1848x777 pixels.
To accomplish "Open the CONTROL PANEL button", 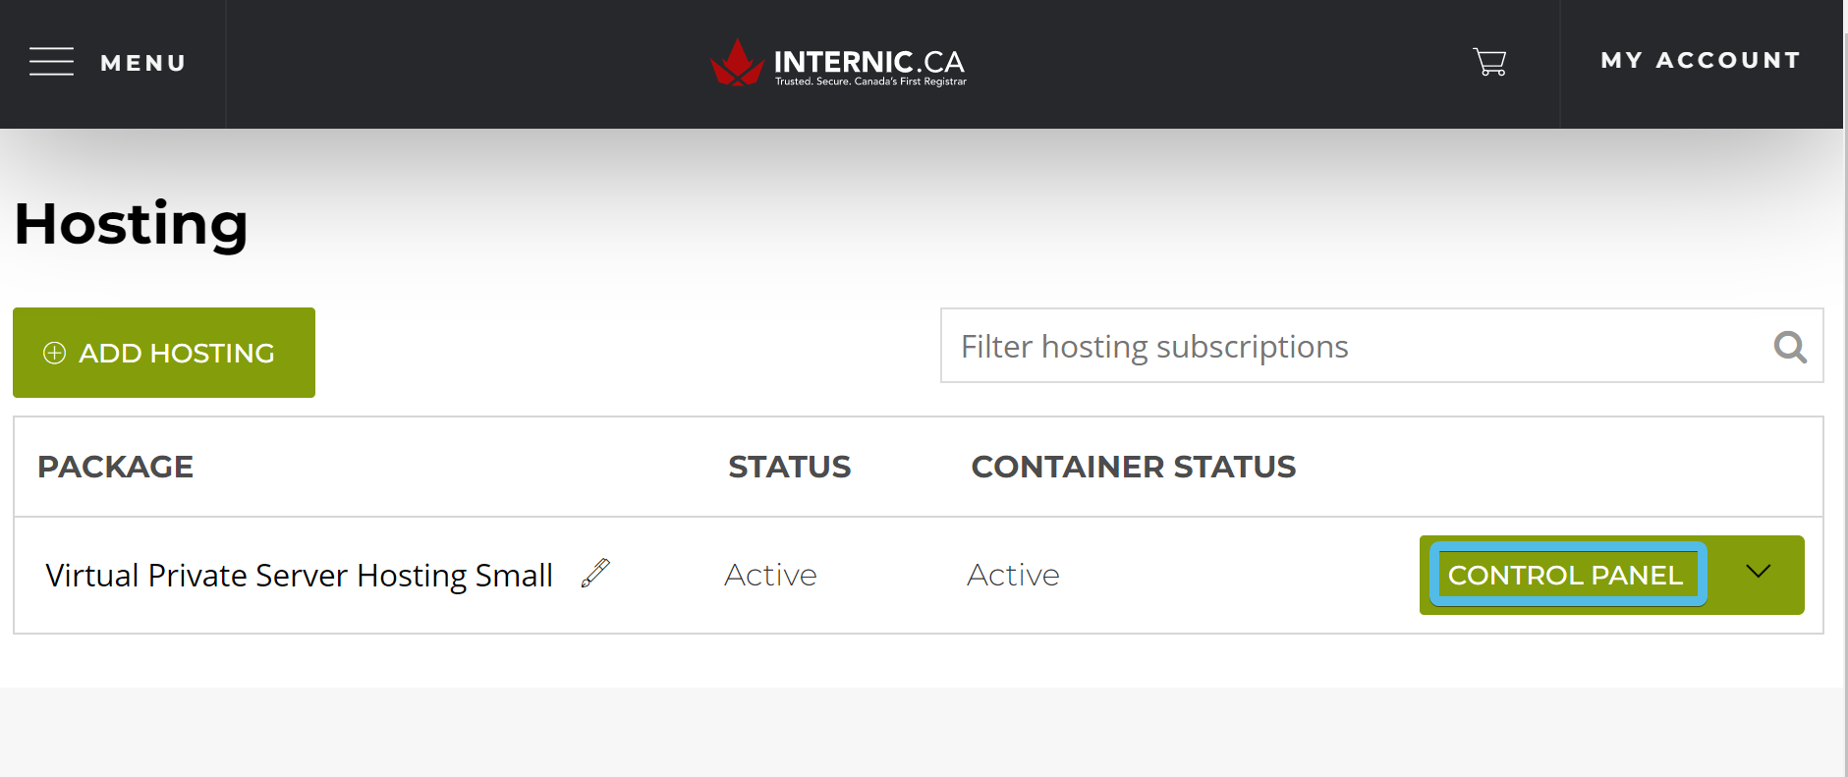I will pos(1567,575).
